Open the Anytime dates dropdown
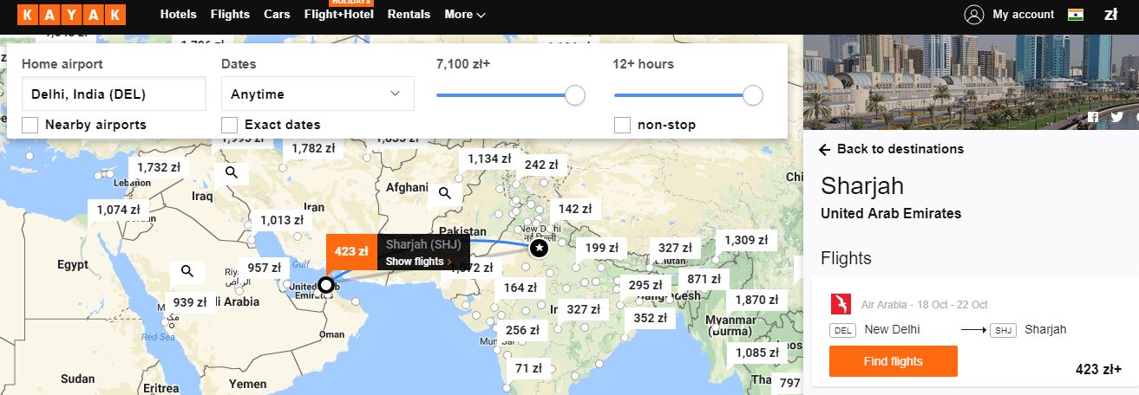Screen dimensions: 1139x395 [317, 94]
